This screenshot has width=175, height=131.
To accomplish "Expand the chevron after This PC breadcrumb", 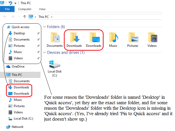I will pyautogui.click(x=52, y=17).
